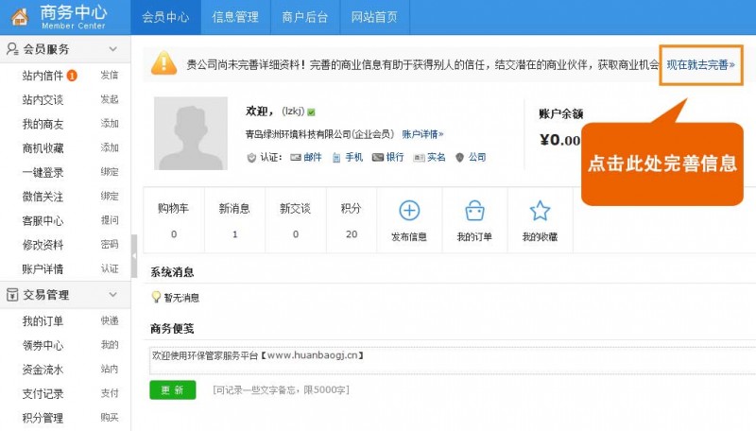756x431 pixels.
Task: Click the 公司 verification link
Action: coord(477,157)
